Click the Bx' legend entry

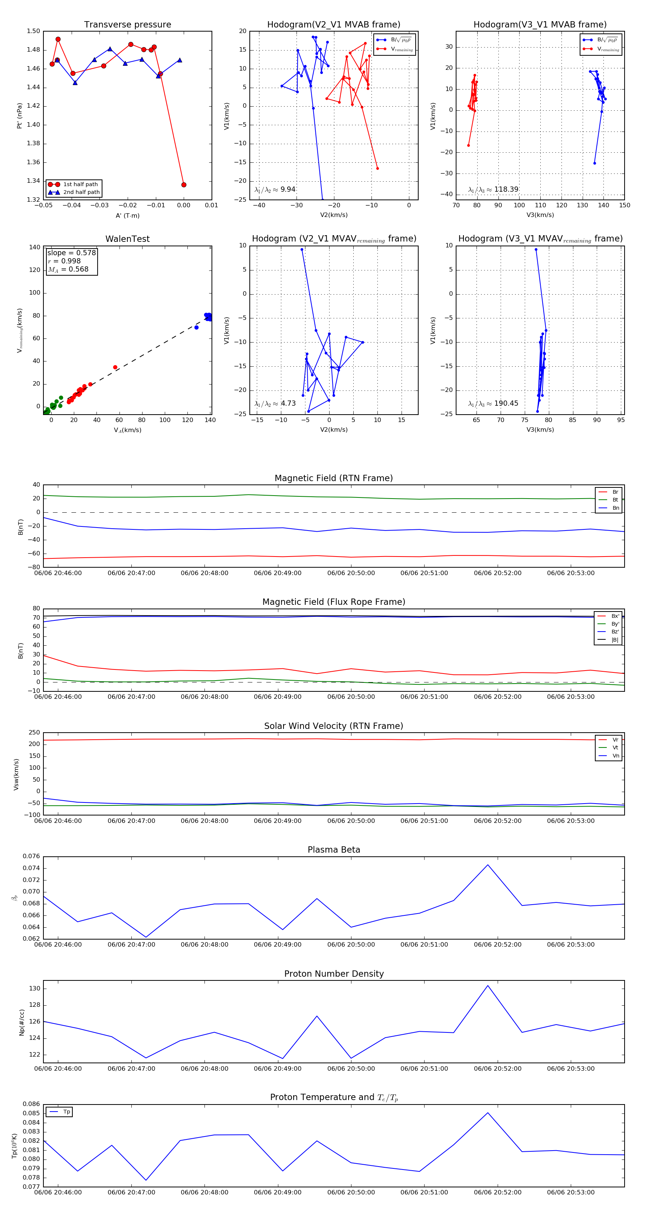tap(608, 616)
